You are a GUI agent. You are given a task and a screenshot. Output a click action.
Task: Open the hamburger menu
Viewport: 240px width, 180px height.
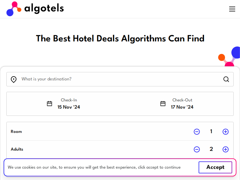(232, 9)
